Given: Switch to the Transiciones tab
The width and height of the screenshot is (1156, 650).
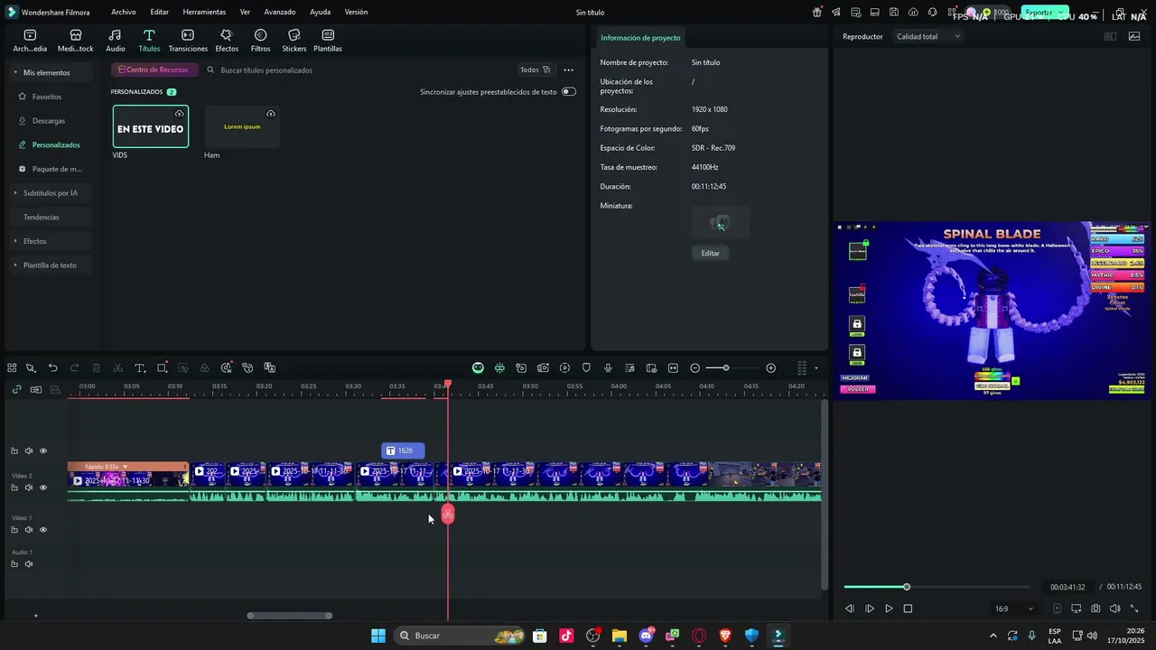Looking at the screenshot, I should click(188, 41).
